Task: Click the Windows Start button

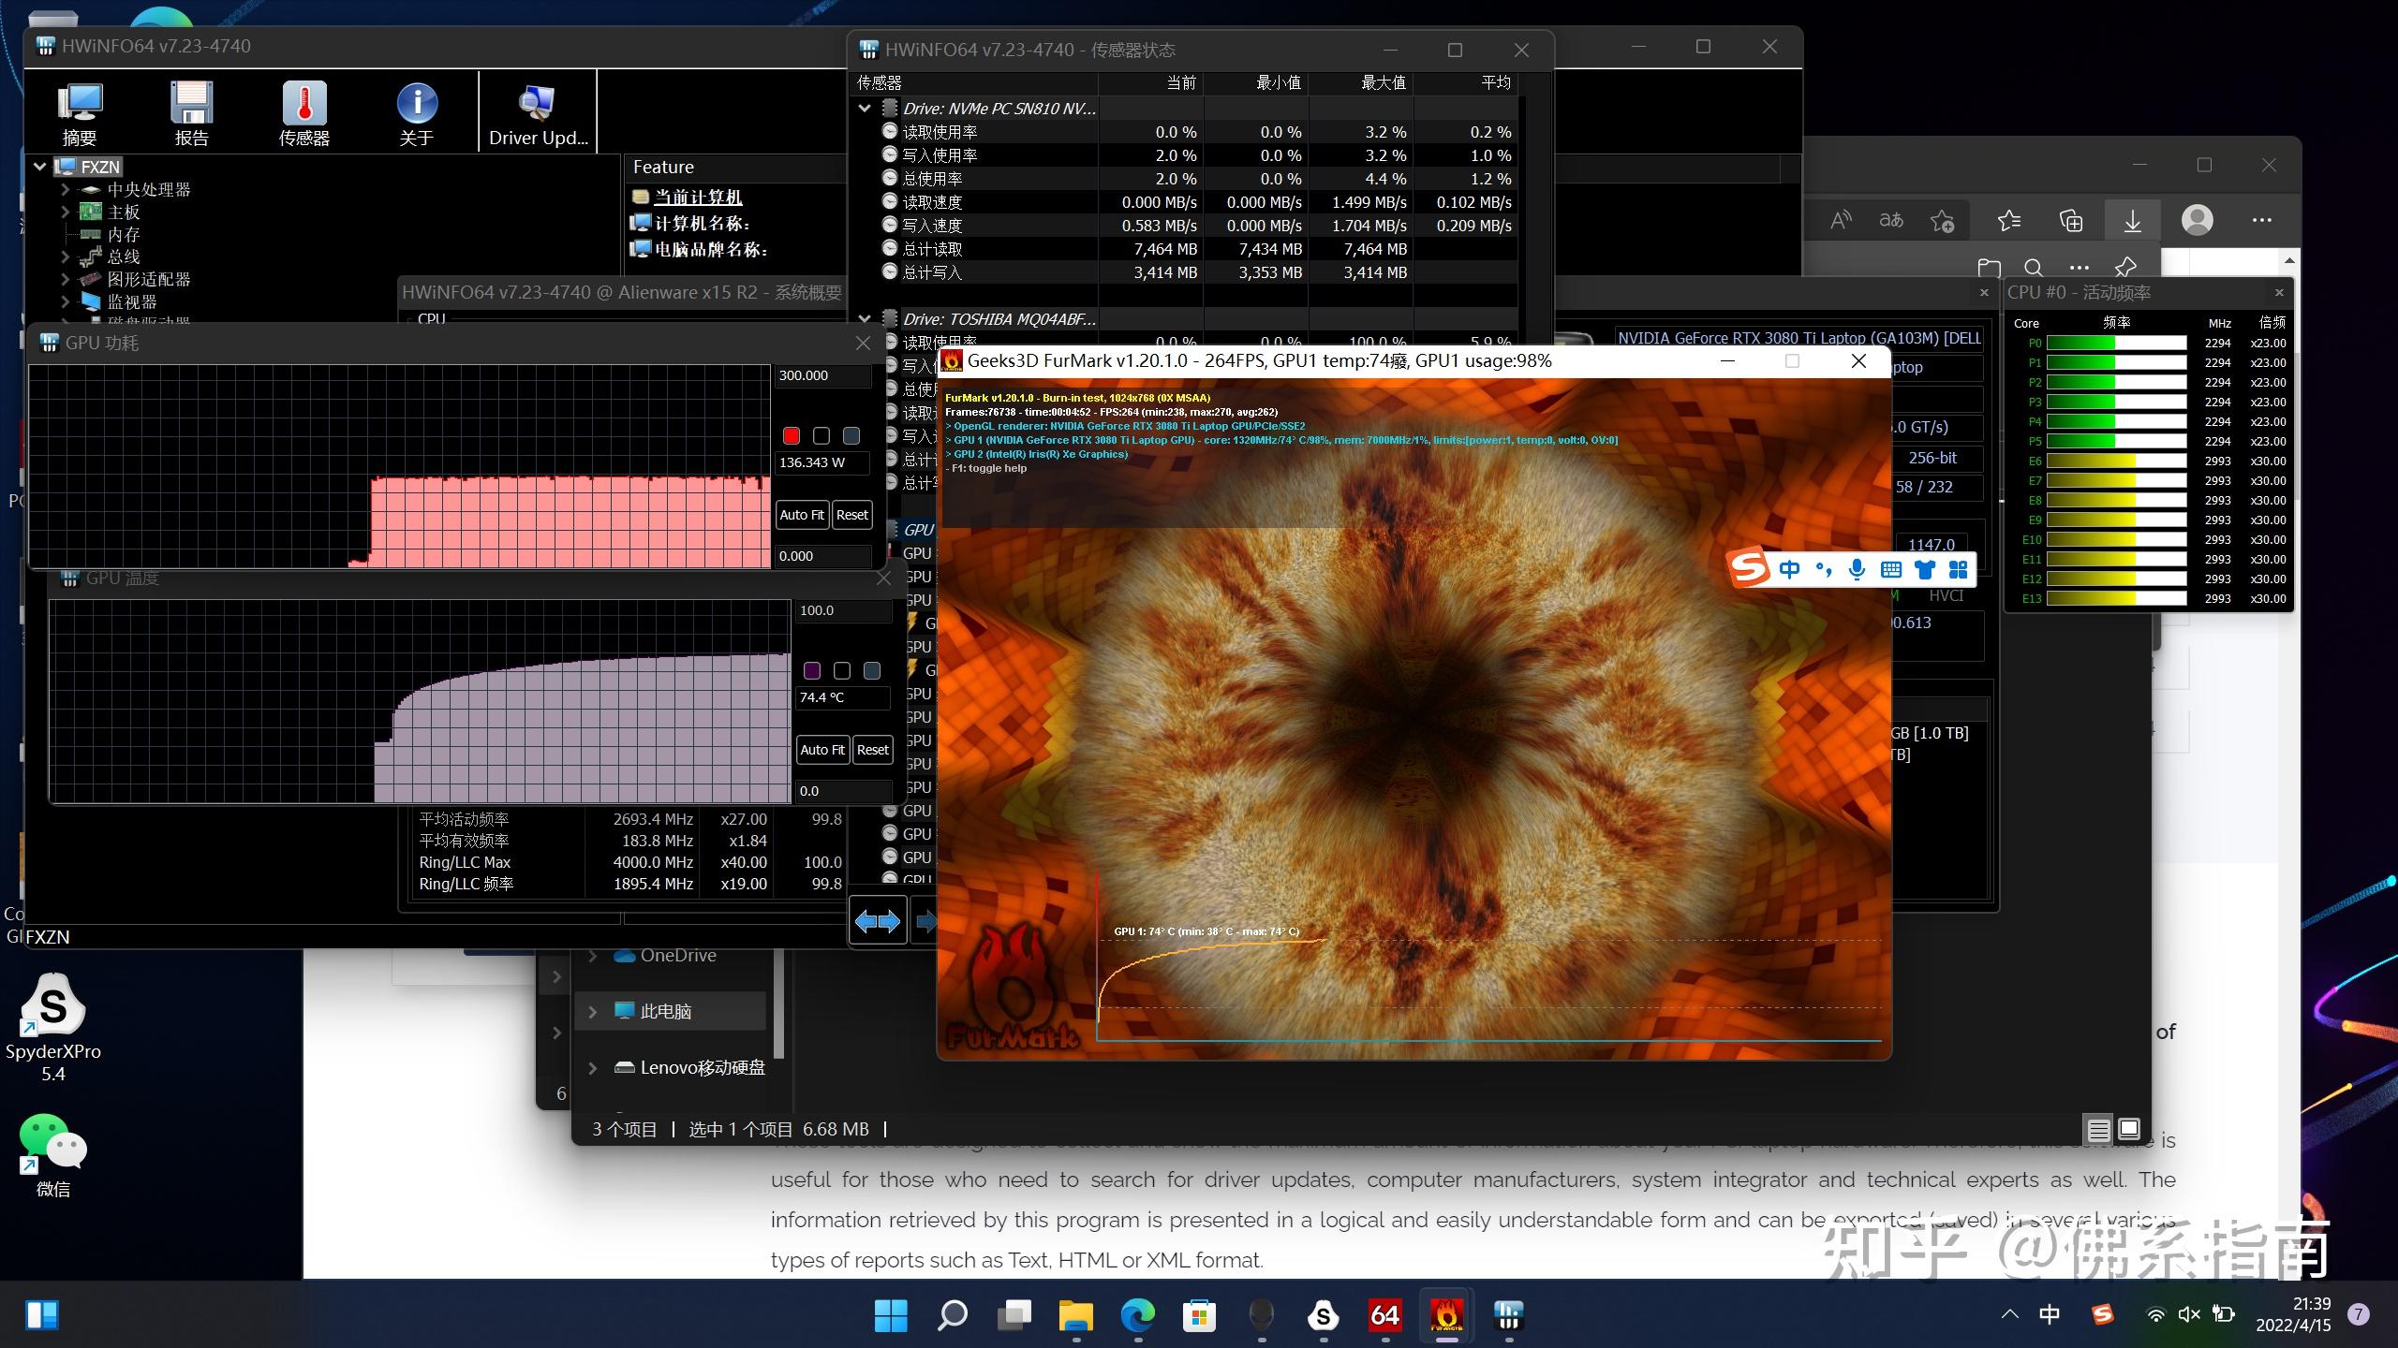Action: [x=891, y=1315]
